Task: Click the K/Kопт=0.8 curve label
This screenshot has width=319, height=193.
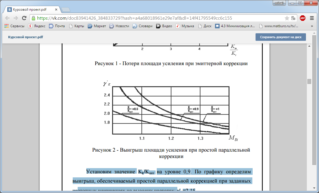Action: click(x=133, y=109)
